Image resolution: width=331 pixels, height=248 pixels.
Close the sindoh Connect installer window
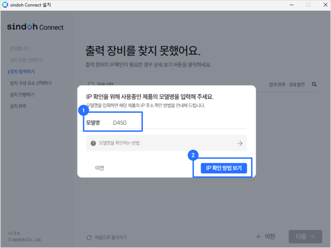[x=325, y=5]
